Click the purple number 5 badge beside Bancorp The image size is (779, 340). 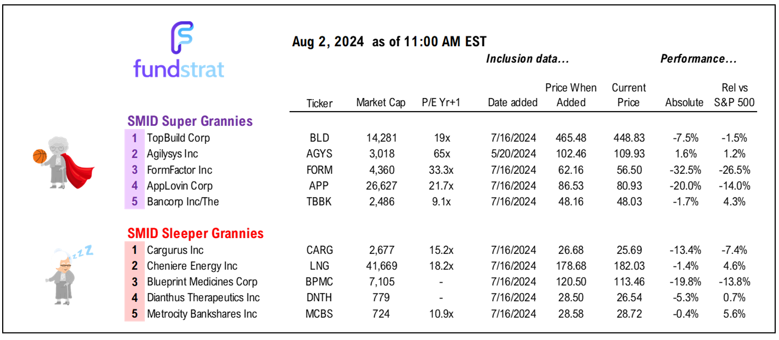point(134,202)
